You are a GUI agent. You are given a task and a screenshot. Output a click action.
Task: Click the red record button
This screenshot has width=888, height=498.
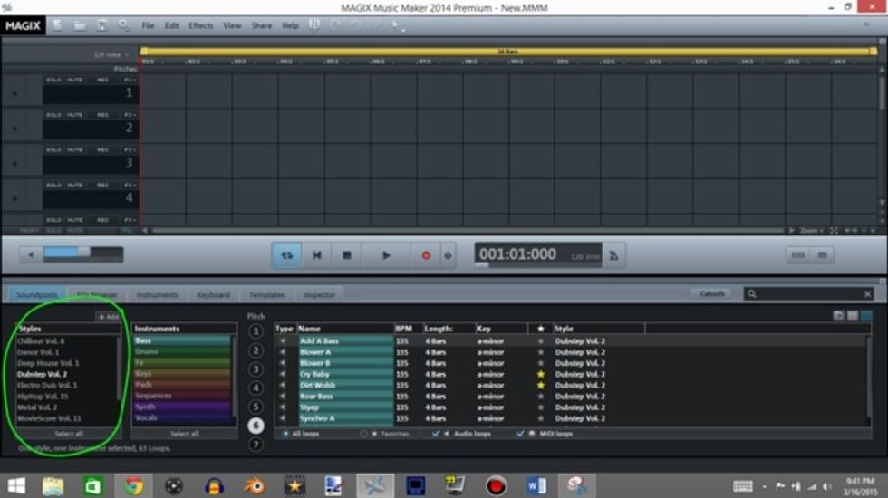[426, 255]
